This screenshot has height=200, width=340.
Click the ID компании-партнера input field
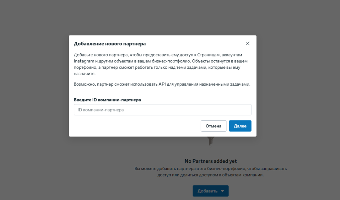point(162,110)
